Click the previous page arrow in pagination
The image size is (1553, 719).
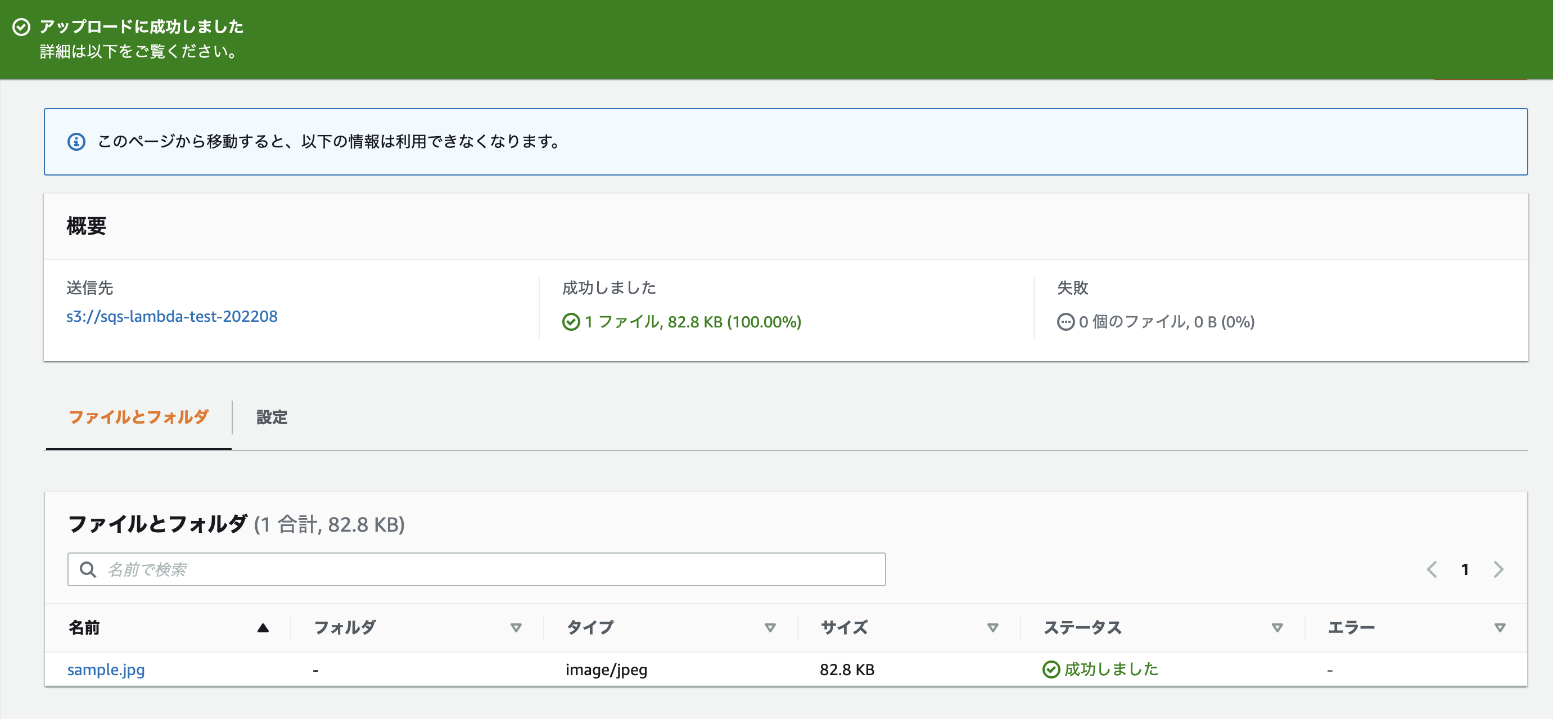pos(1432,569)
